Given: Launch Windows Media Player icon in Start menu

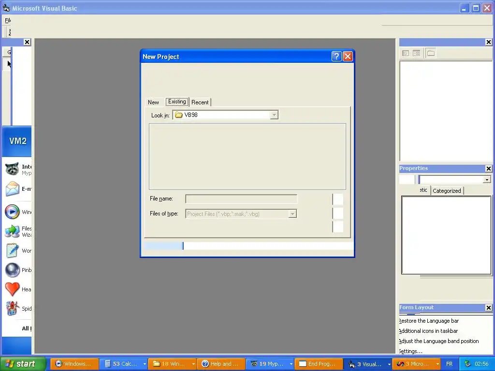Looking at the screenshot, I should [12, 212].
